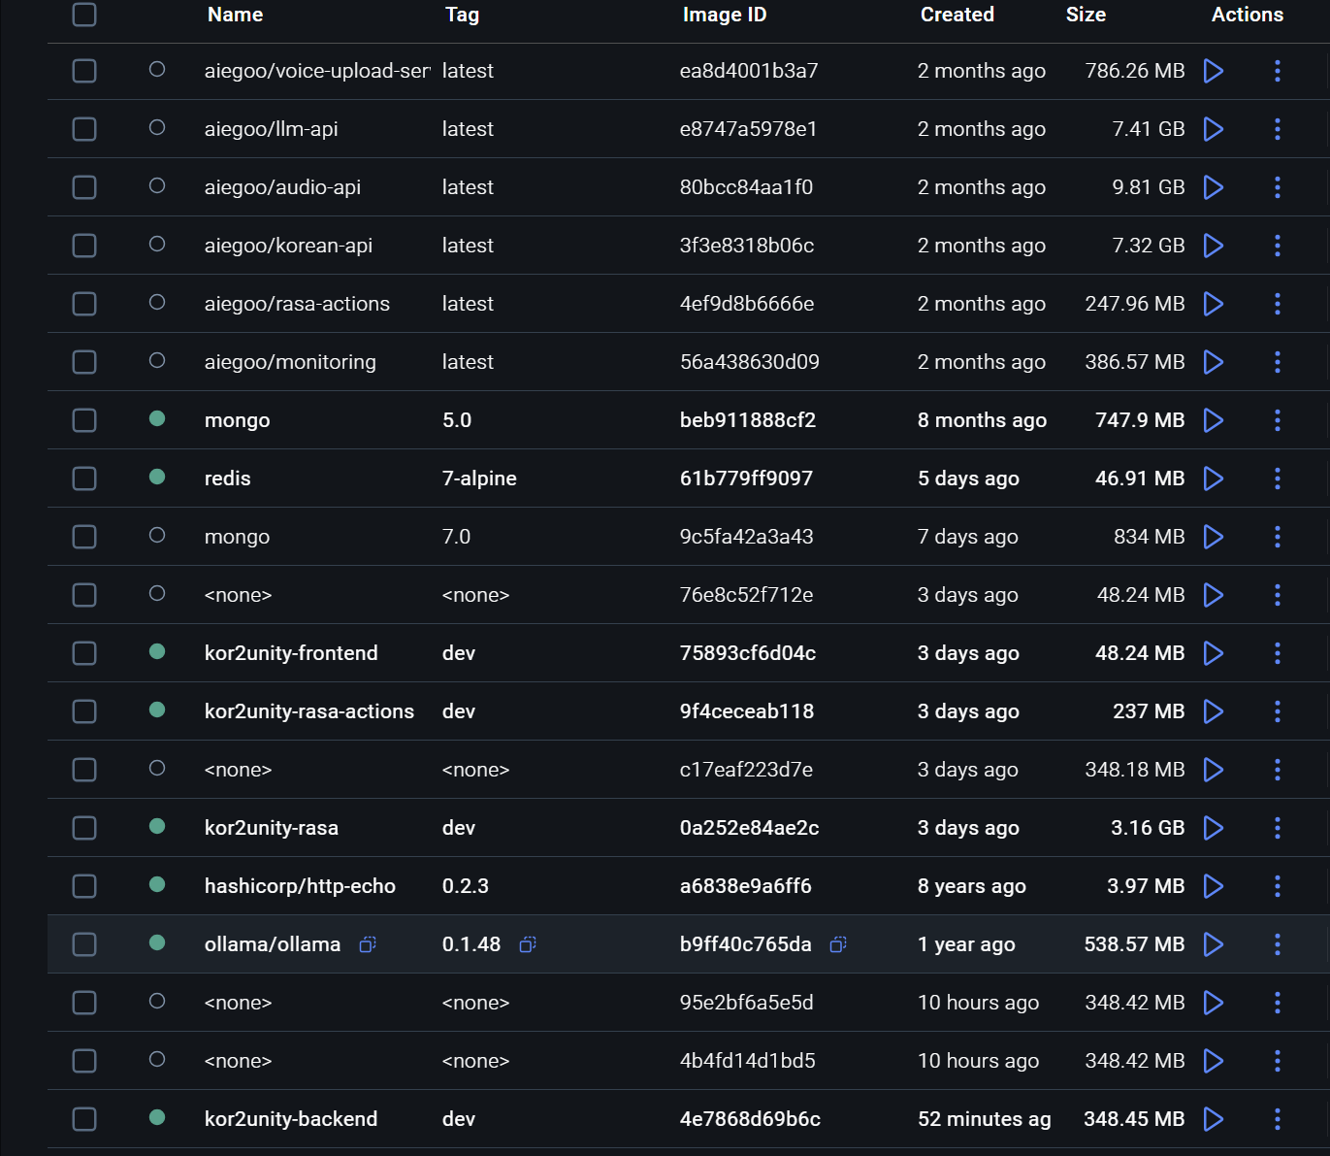Tick the aiegoo/audio-api checkbox
This screenshot has height=1156, width=1330.
coord(84,187)
